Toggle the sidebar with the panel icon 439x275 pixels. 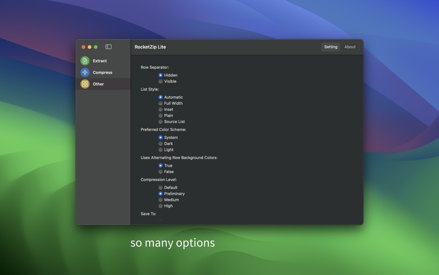pos(108,47)
